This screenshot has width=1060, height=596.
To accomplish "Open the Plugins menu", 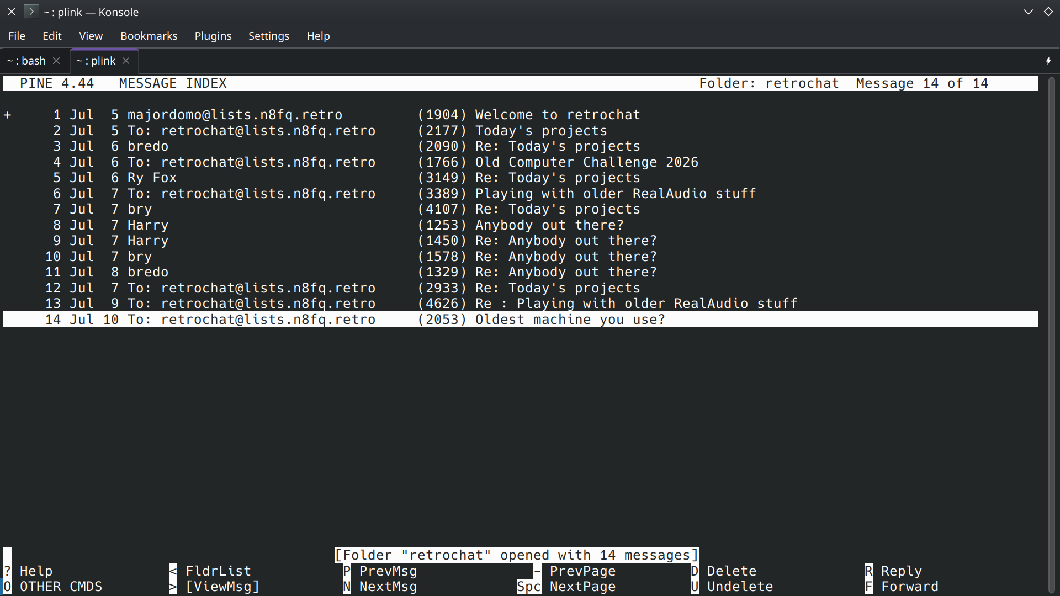I will pyautogui.click(x=213, y=36).
